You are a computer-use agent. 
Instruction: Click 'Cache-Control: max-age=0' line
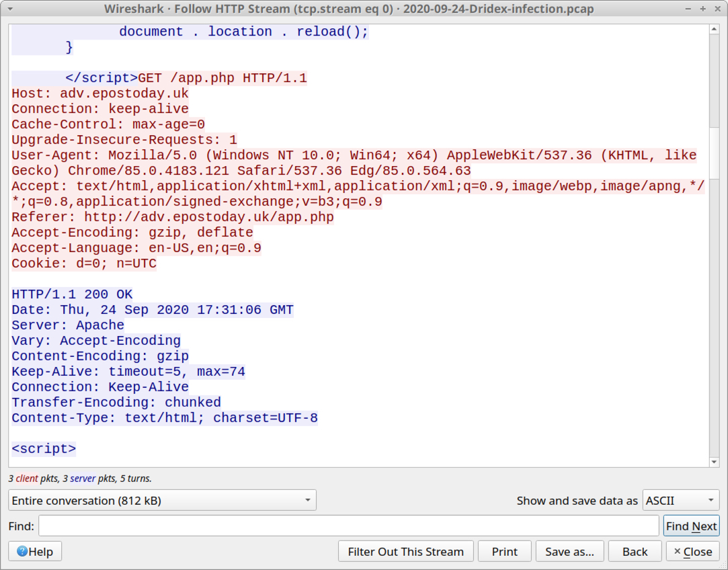[108, 124]
